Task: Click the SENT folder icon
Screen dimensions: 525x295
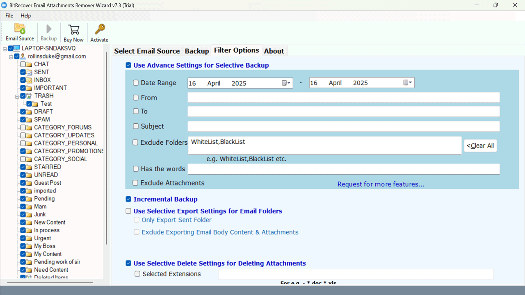Action: click(29, 72)
